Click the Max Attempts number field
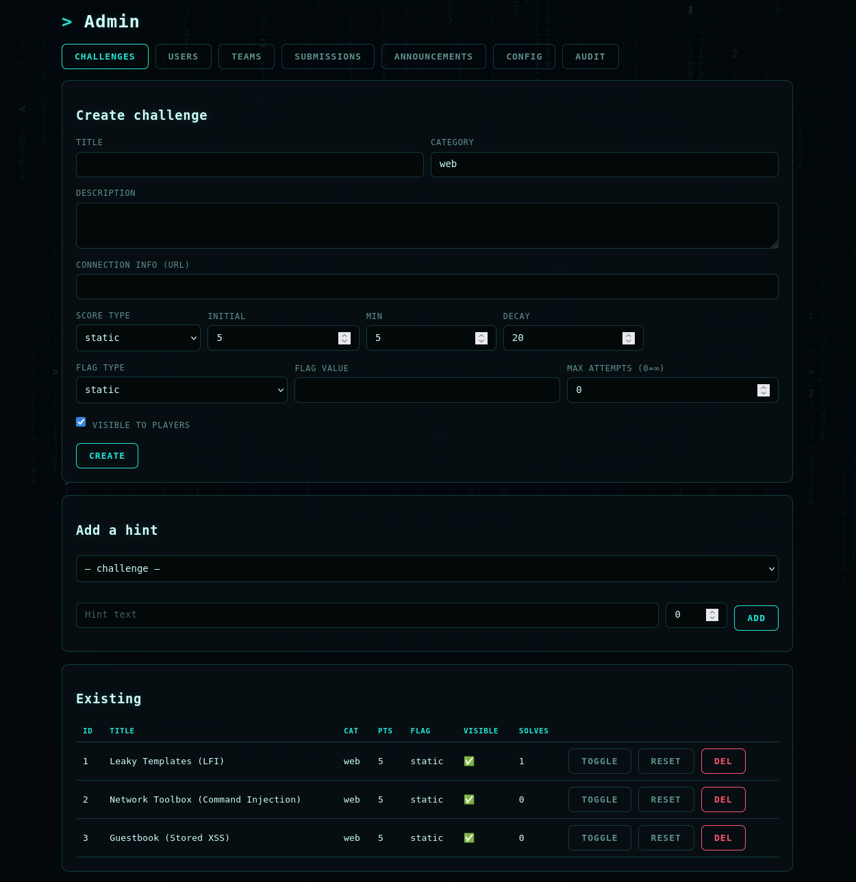Screen dimensions: 856x882 point(672,390)
